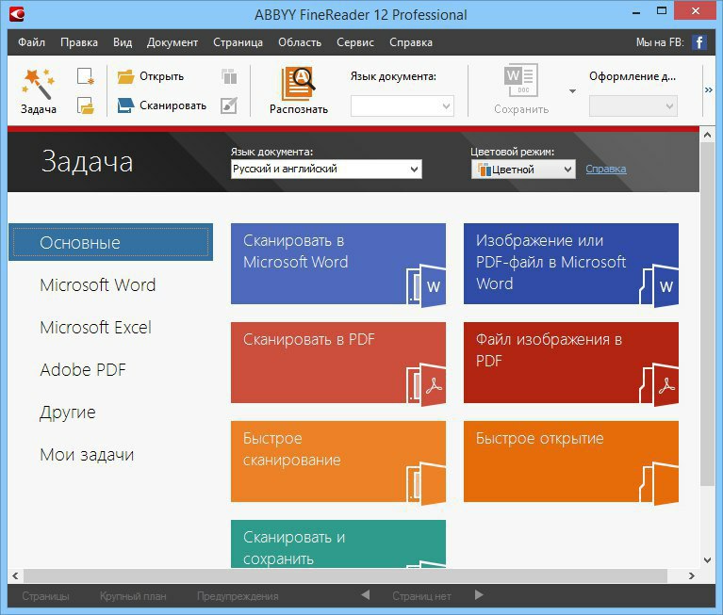Click the Задача magic wand icon
This screenshot has width=723, height=615.
[x=39, y=84]
